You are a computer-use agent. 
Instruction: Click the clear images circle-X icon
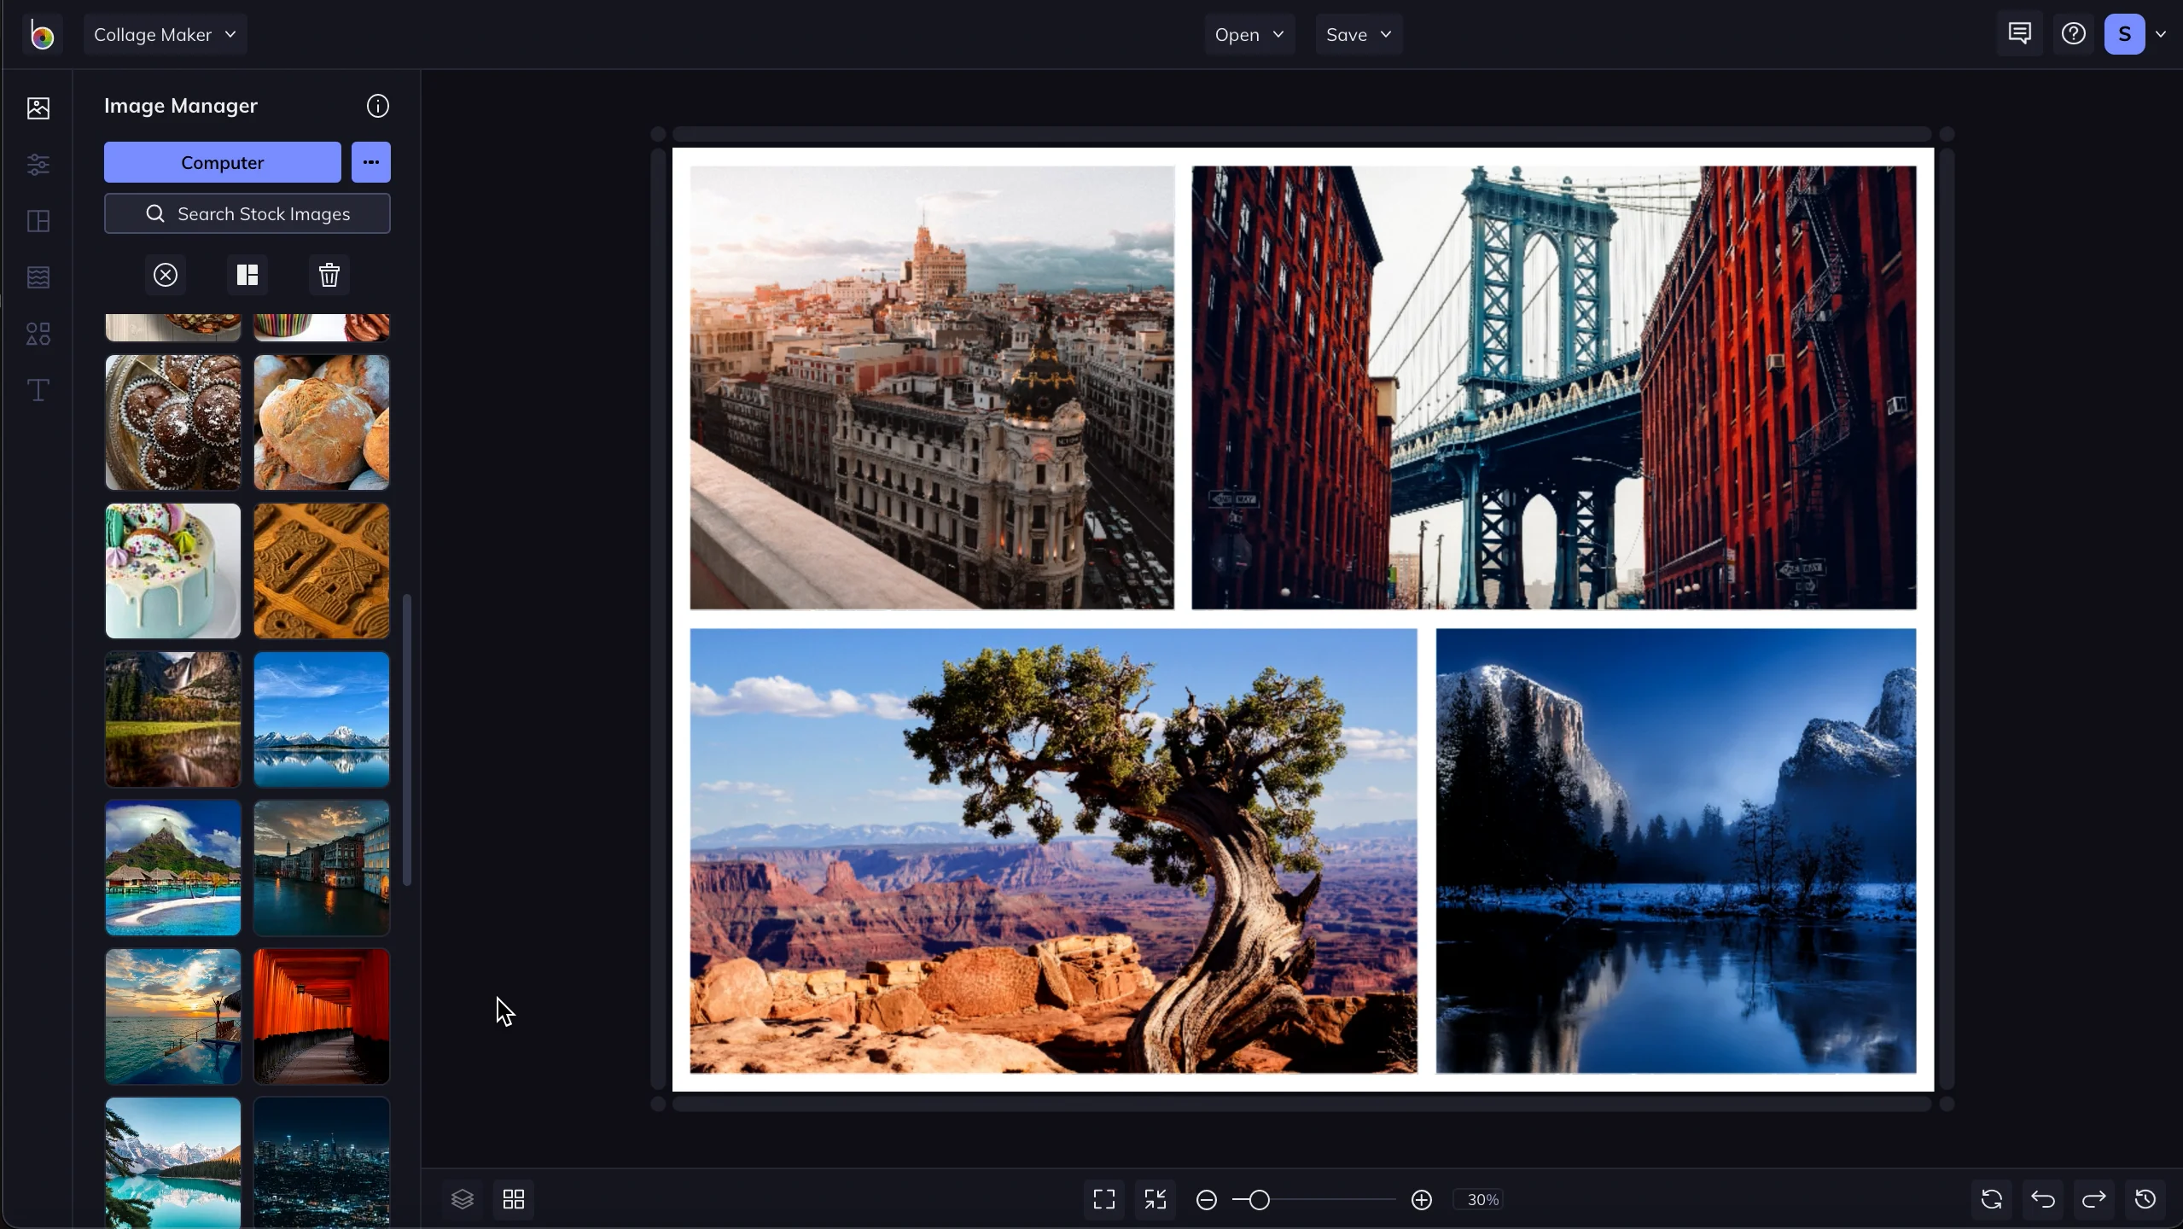click(x=166, y=275)
